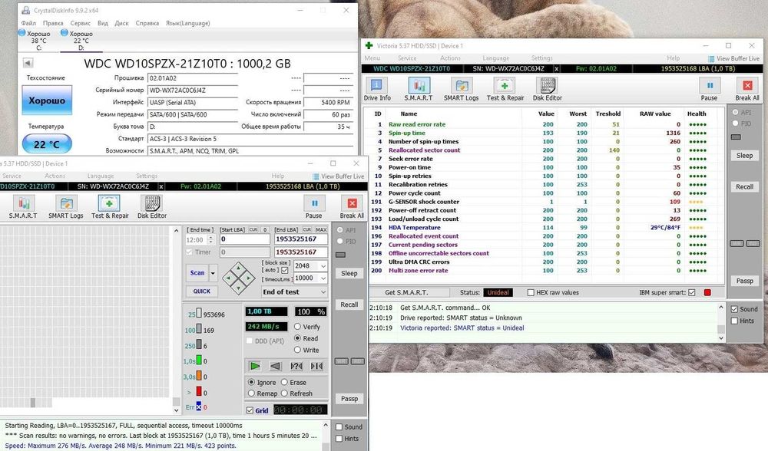Click the diamond navigation arrows control
Screen dimensions: 768x451
point(239,278)
